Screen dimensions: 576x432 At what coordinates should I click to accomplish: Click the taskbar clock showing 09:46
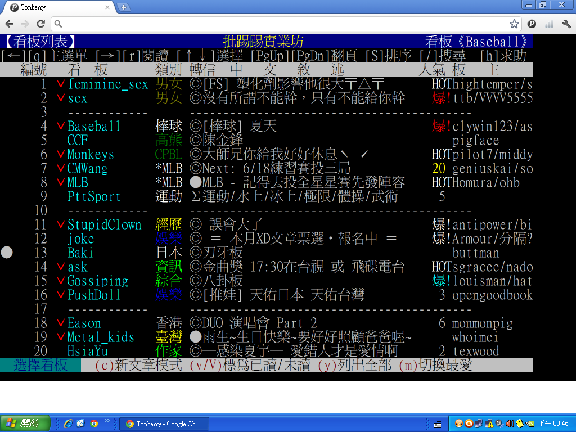point(553,424)
